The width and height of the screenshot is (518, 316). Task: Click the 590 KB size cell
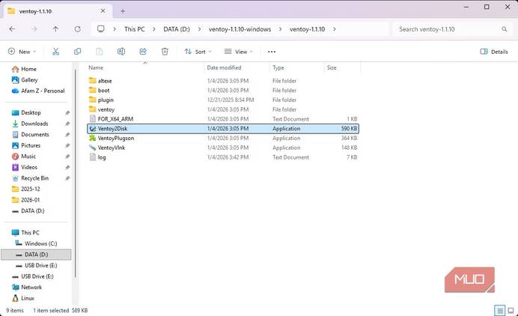(349, 129)
